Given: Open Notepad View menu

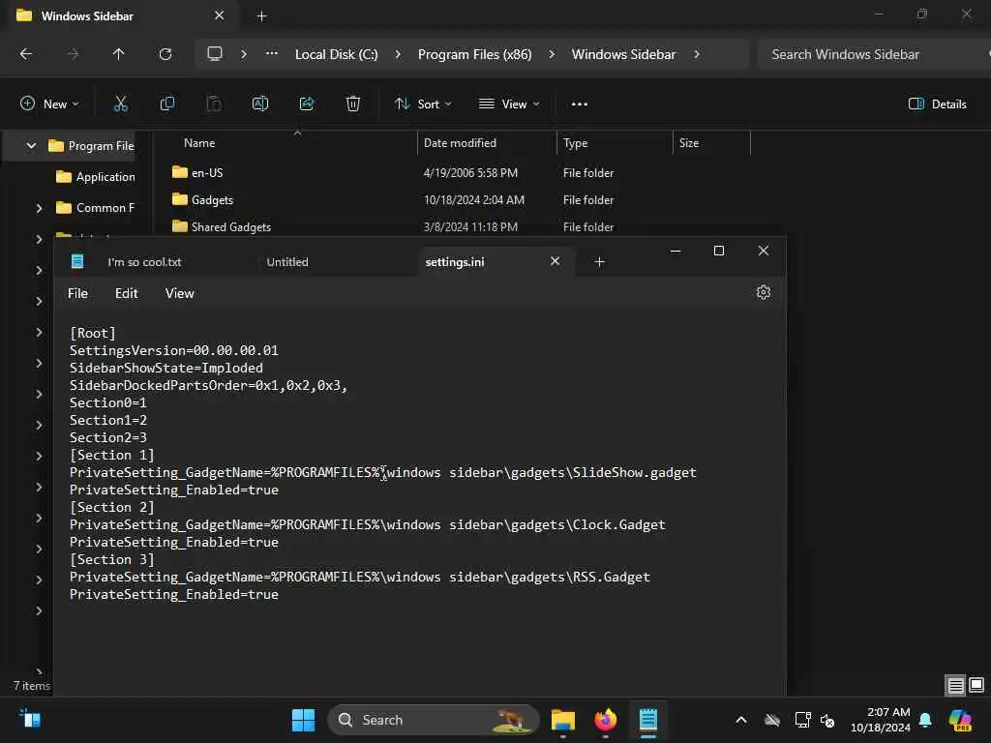Looking at the screenshot, I should click(179, 293).
